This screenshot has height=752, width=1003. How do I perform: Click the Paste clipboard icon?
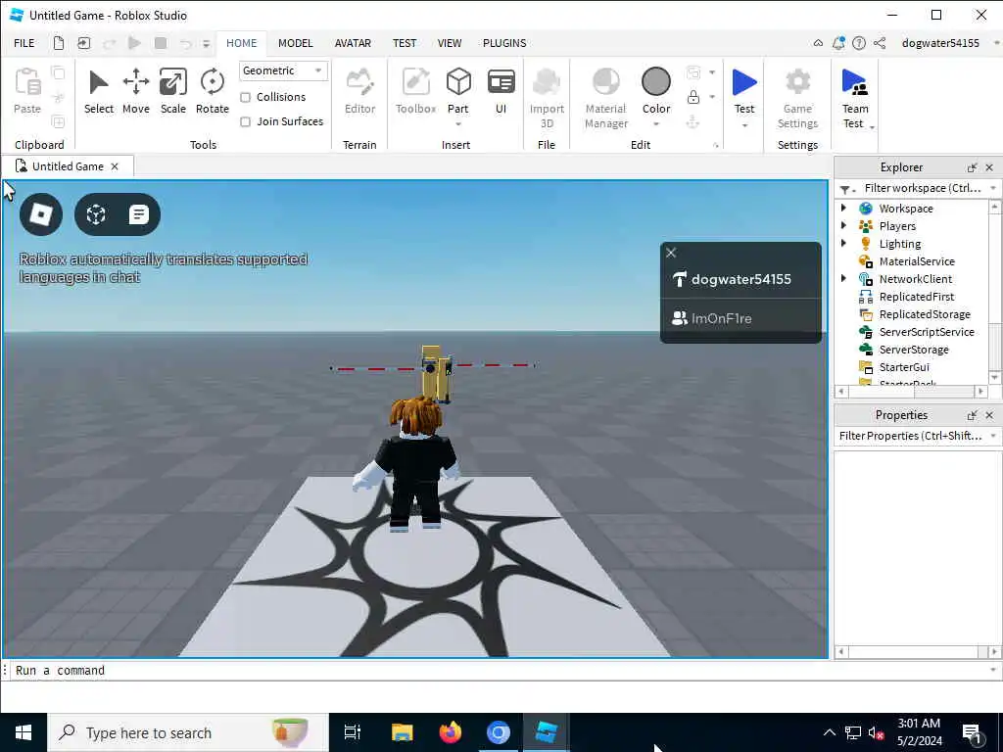click(x=27, y=82)
